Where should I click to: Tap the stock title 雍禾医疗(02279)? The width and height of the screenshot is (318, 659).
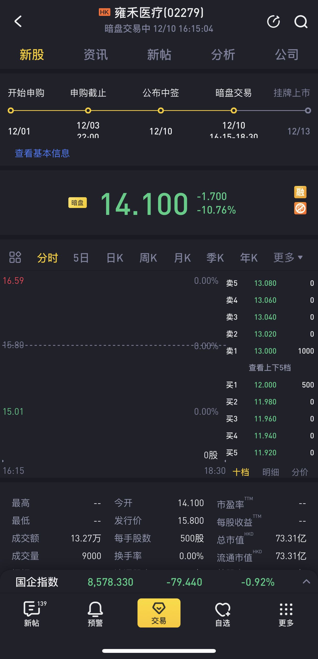click(159, 13)
